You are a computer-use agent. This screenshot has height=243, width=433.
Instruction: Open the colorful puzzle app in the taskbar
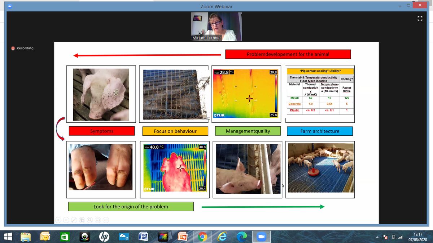pyautogui.click(x=163, y=237)
